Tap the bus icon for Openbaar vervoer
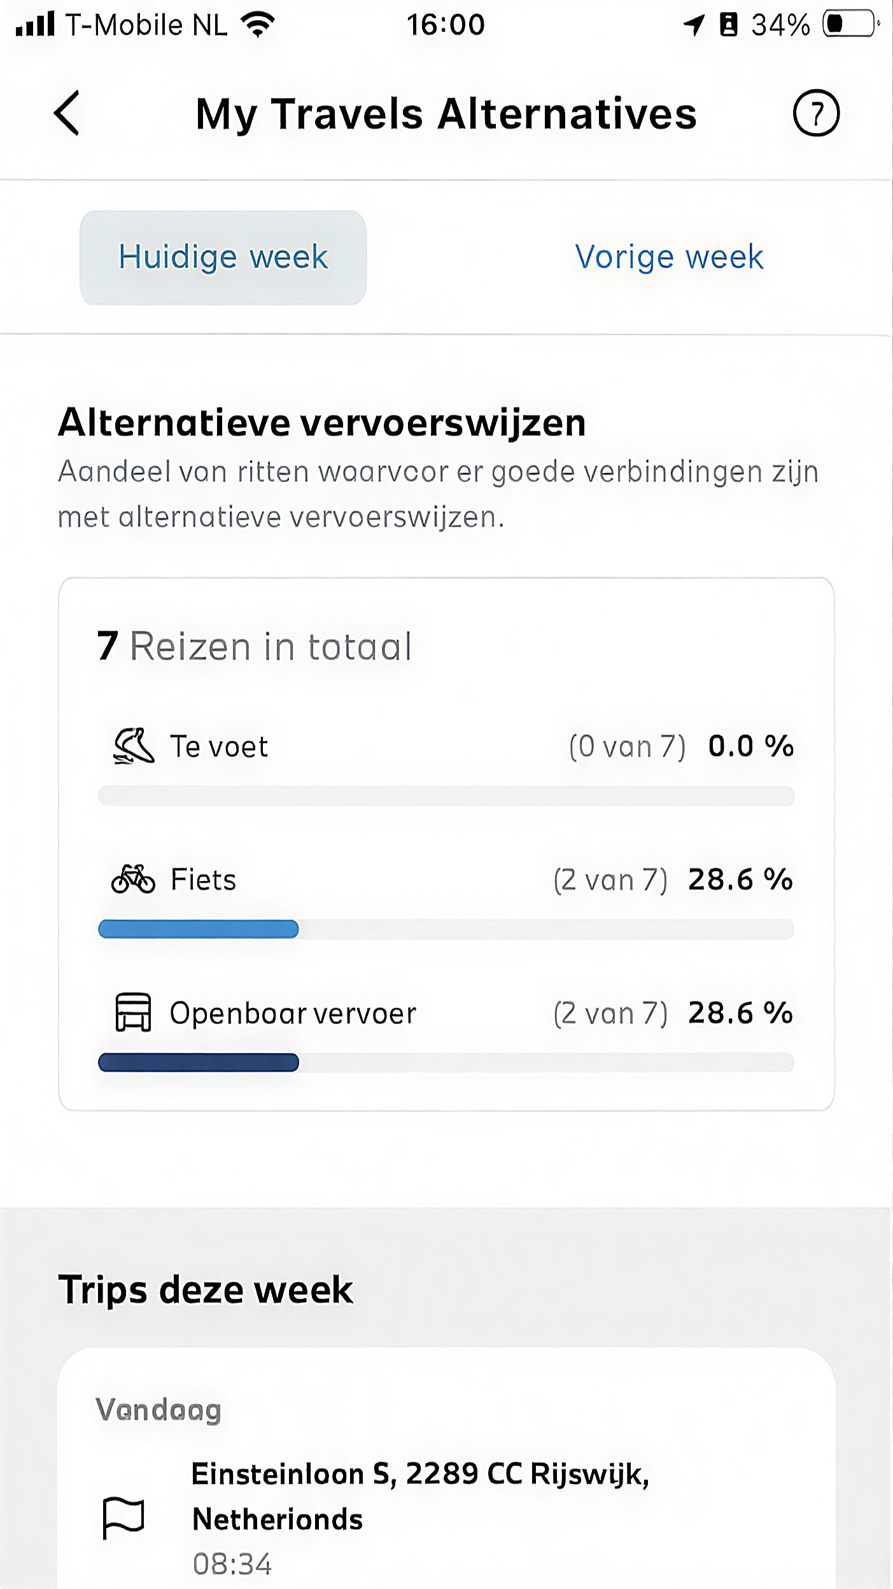 coord(133,1012)
